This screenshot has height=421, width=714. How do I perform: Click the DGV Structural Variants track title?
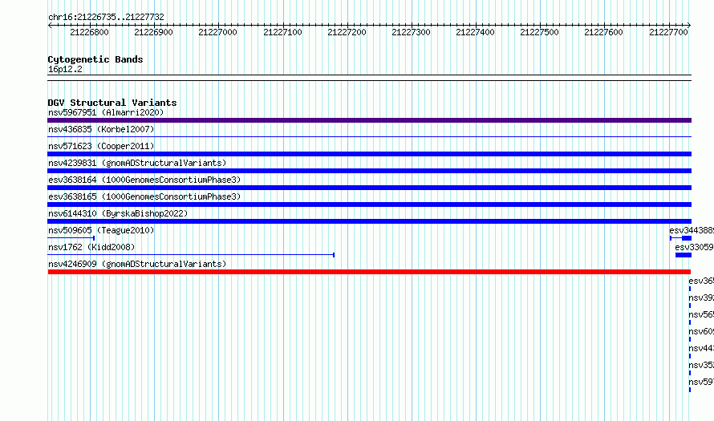coord(112,103)
